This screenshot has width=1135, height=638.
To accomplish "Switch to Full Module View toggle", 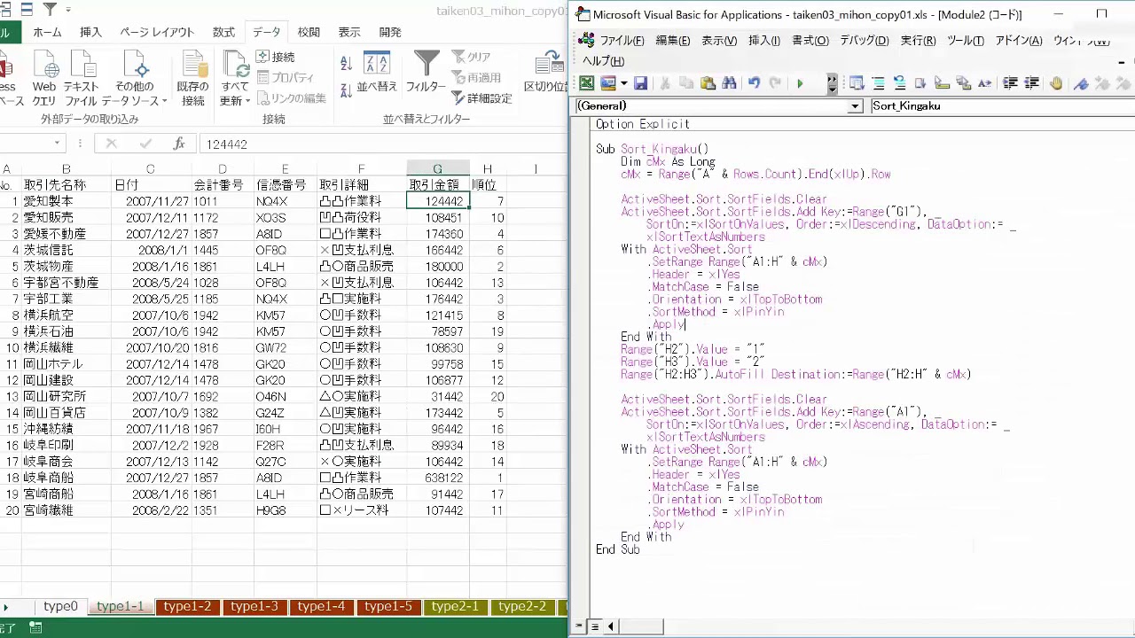I will [595, 626].
